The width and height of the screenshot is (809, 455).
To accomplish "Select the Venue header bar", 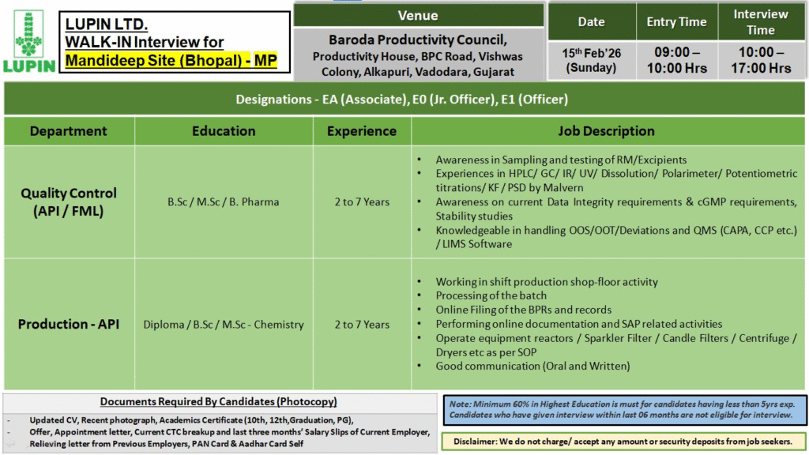I will (x=418, y=14).
